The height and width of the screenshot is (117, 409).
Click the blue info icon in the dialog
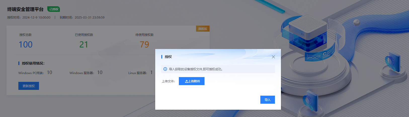(x=165, y=69)
